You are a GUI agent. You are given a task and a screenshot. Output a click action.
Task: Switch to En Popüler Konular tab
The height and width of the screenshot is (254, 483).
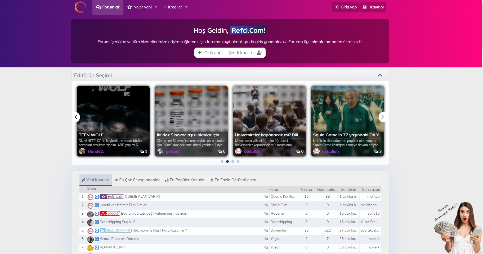click(x=185, y=180)
